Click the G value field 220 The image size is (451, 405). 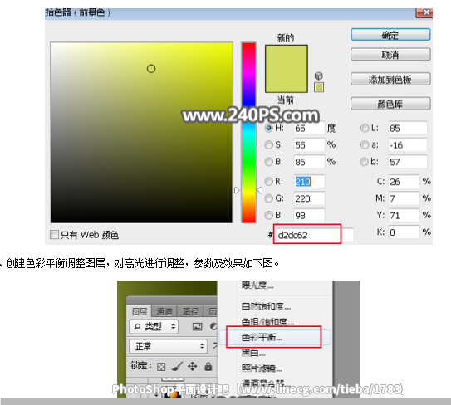[x=309, y=198]
